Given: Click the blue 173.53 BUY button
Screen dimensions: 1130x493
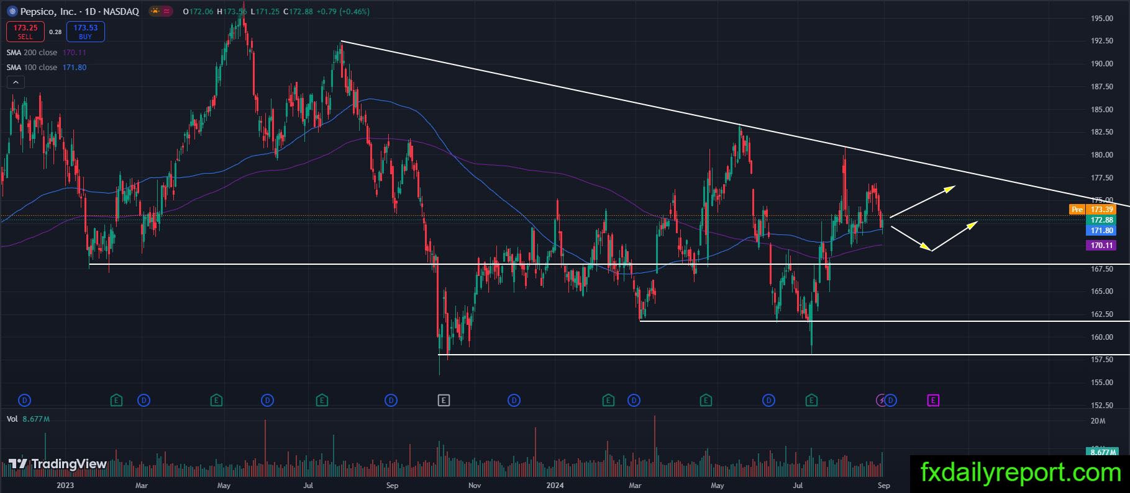Looking at the screenshot, I should [x=86, y=32].
